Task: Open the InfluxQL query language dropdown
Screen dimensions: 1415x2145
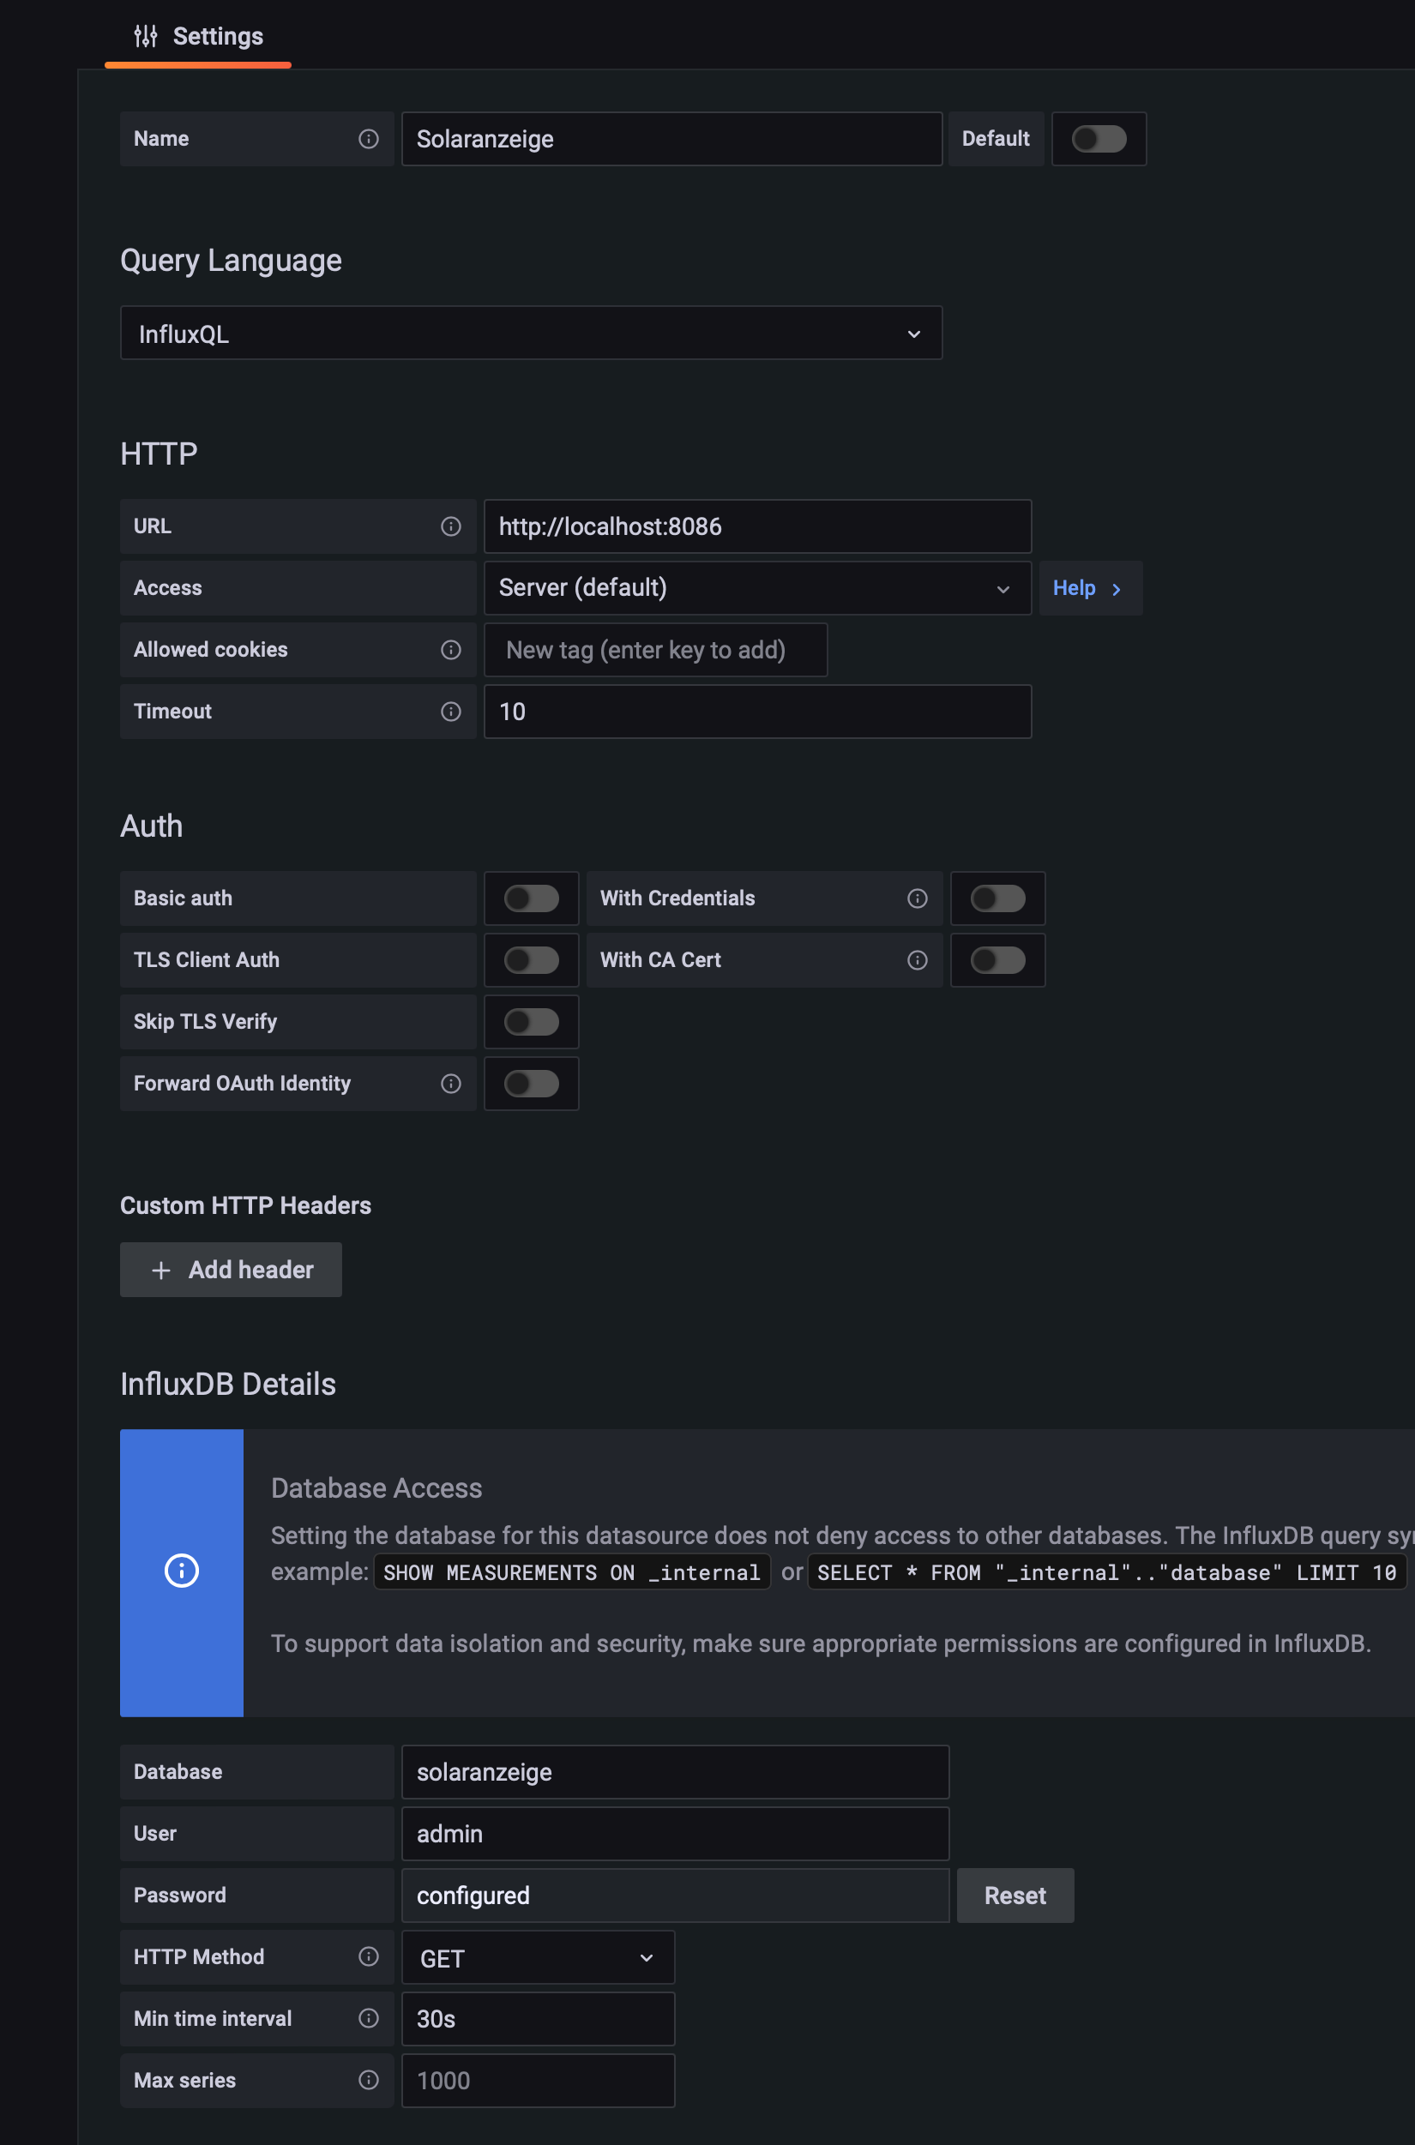Action: (x=531, y=333)
